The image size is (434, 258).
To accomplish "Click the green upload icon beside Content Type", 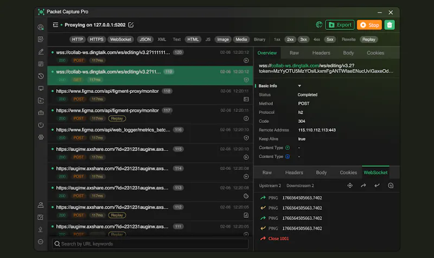I will click(x=288, y=148).
